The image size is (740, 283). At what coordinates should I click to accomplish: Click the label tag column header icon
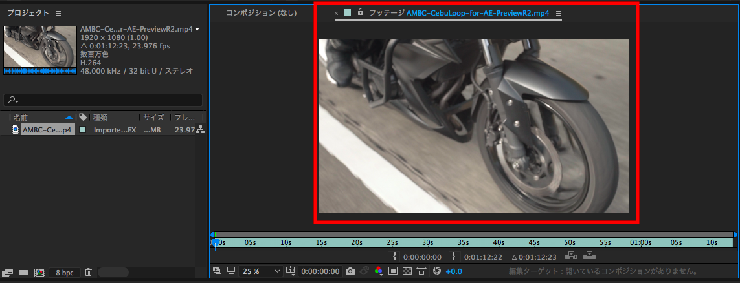coord(83,117)
